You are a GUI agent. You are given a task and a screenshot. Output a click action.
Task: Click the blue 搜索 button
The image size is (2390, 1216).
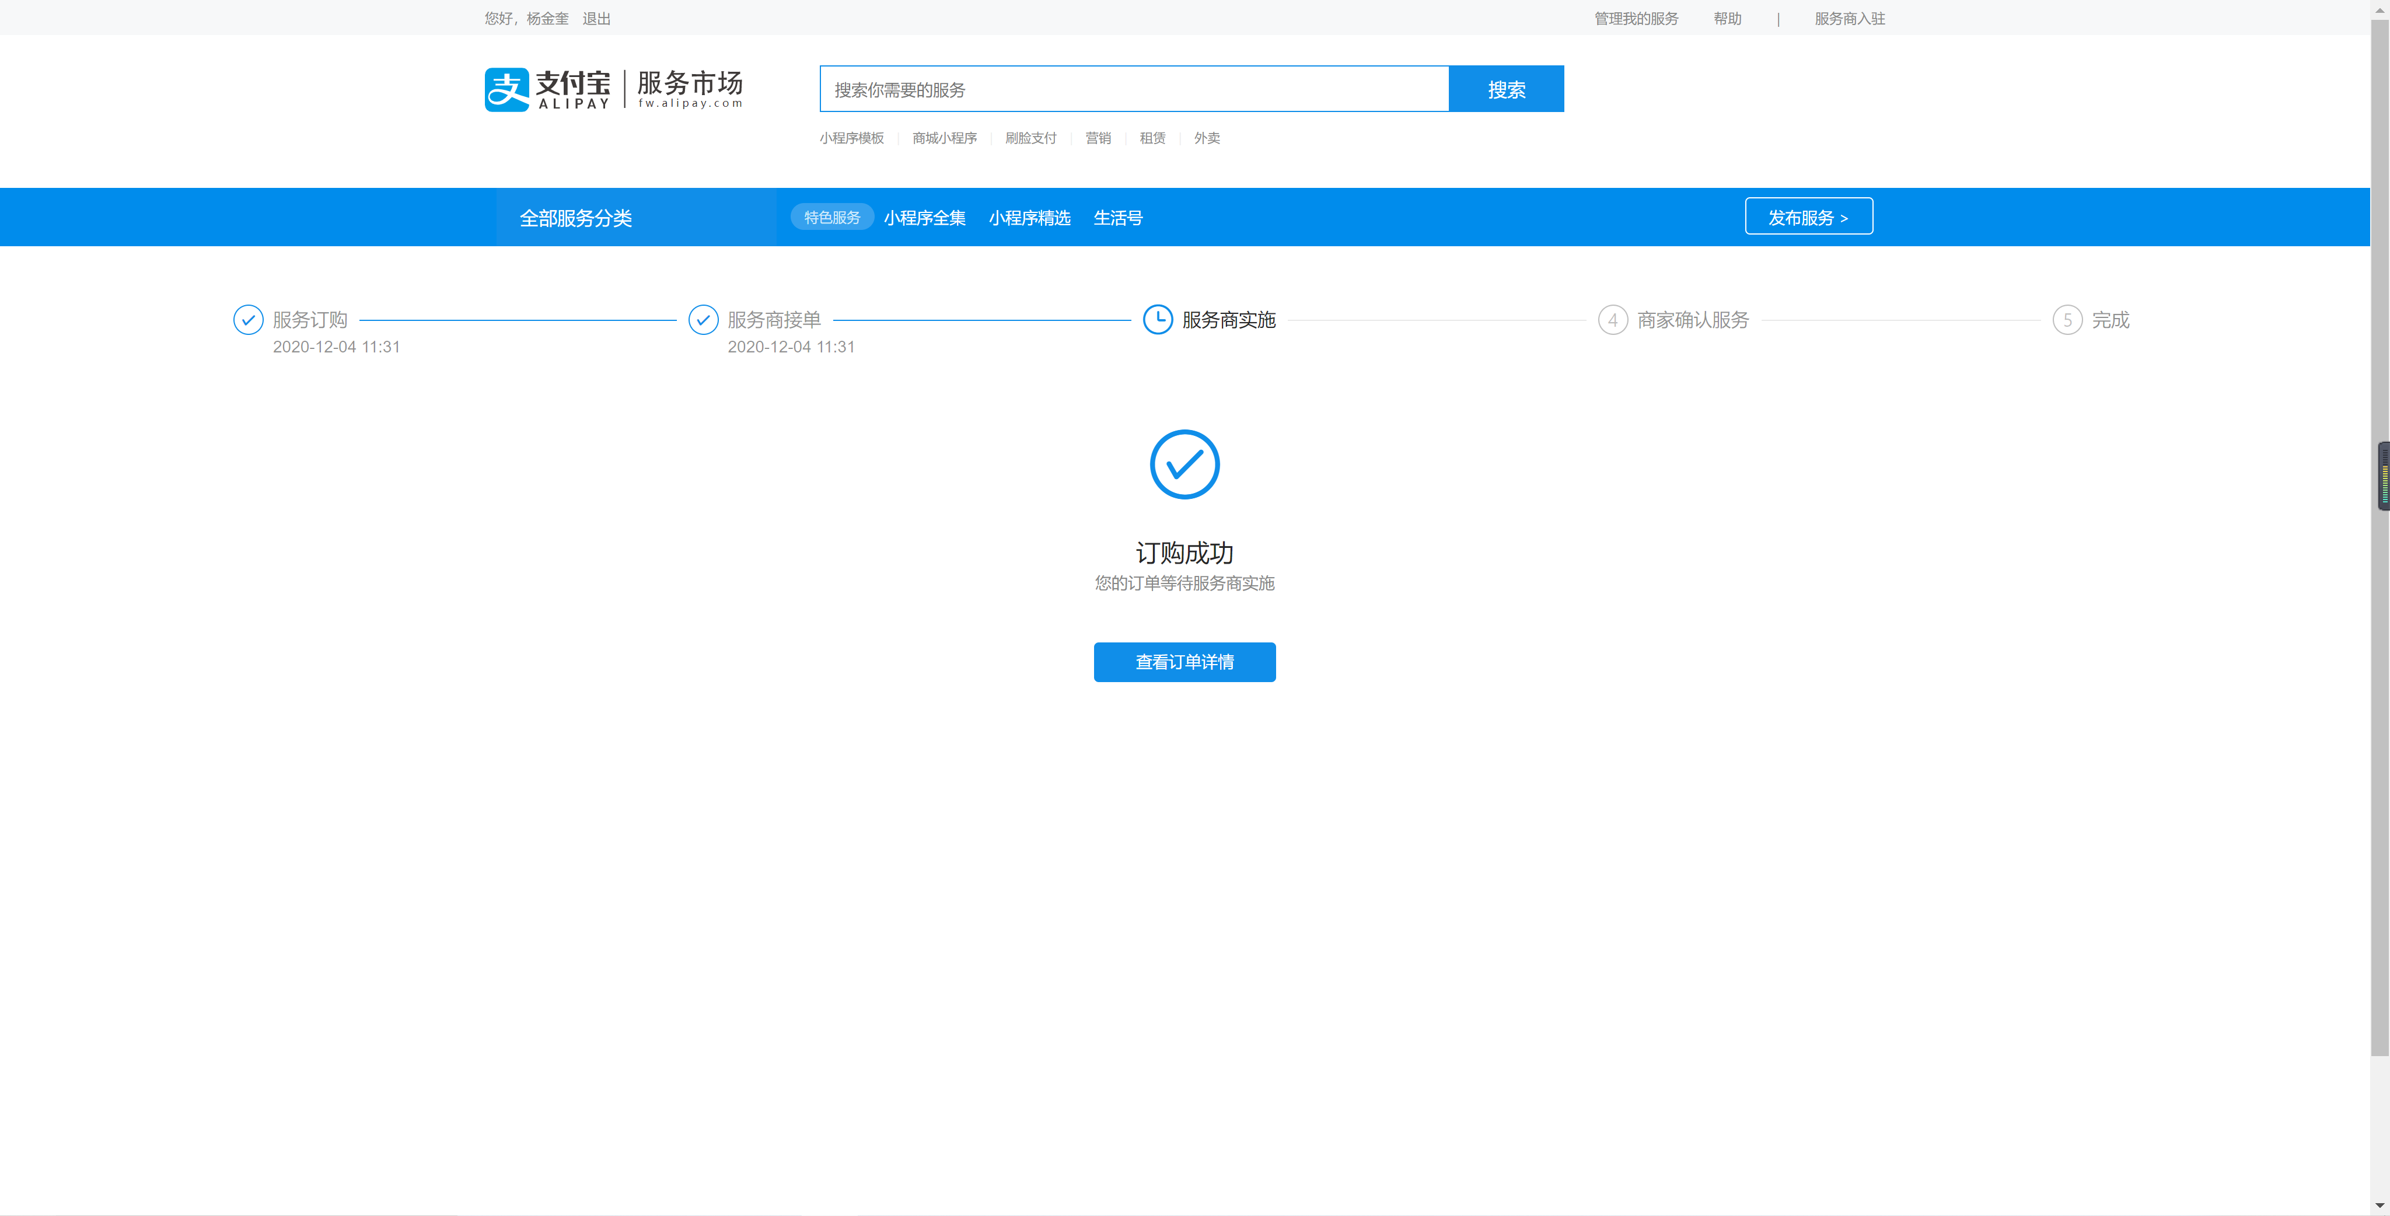coord(1506,89)
